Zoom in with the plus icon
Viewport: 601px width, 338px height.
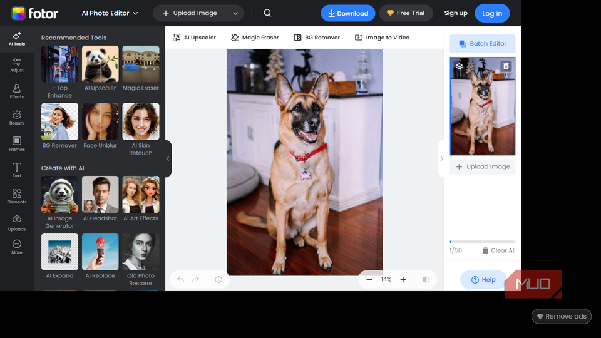pos(403,279)
